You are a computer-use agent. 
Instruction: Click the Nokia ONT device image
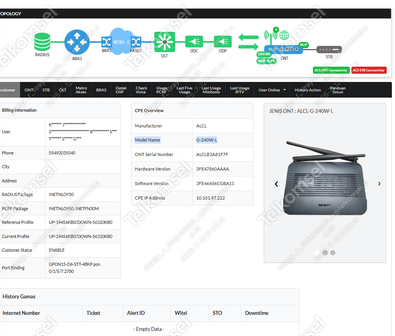325,178
